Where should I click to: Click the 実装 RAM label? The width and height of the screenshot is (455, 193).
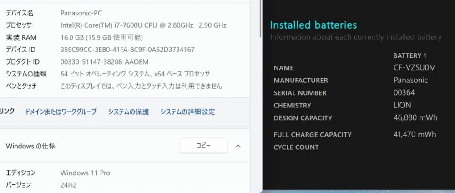click(21, 37)
